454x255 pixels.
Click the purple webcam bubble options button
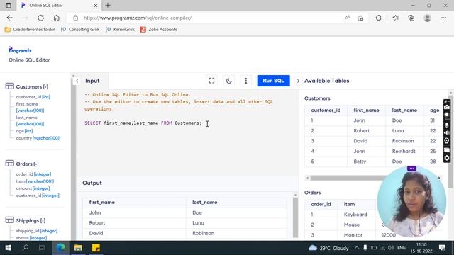(x=411, y=169)
